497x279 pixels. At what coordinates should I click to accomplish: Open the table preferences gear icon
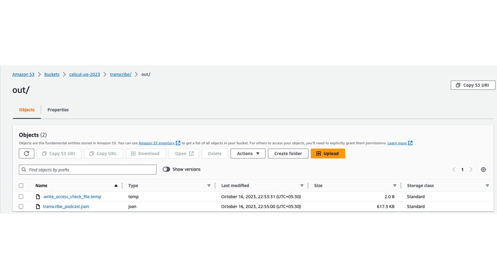pos(483,170)
